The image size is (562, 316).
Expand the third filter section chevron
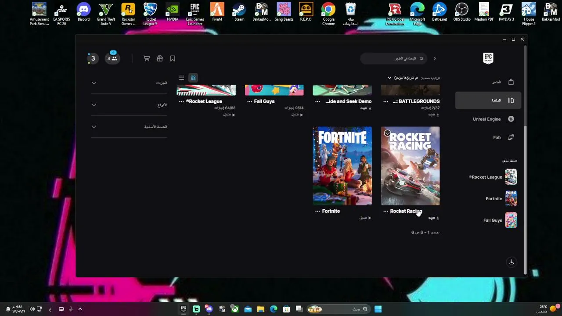coord(94,127)
